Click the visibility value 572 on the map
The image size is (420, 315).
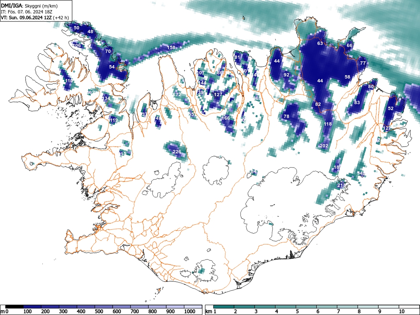coord(177,94)
